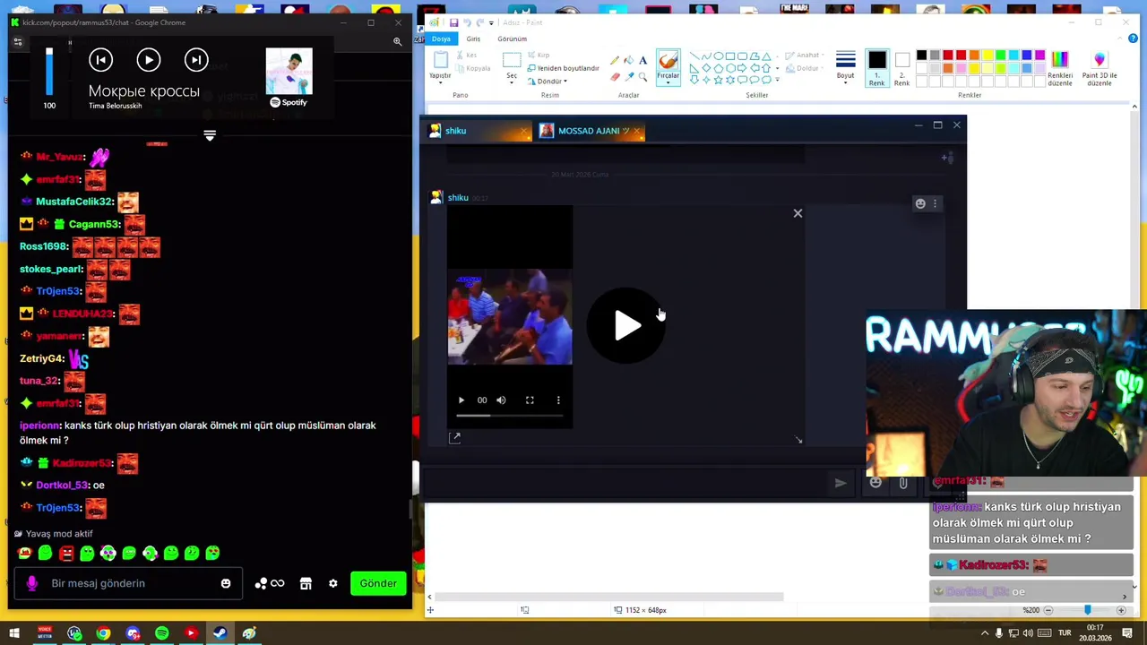The width and height of the screenshot is (1147, 645).
Task: Seek on the embedded video progress bar
Action: pos(510,416)
